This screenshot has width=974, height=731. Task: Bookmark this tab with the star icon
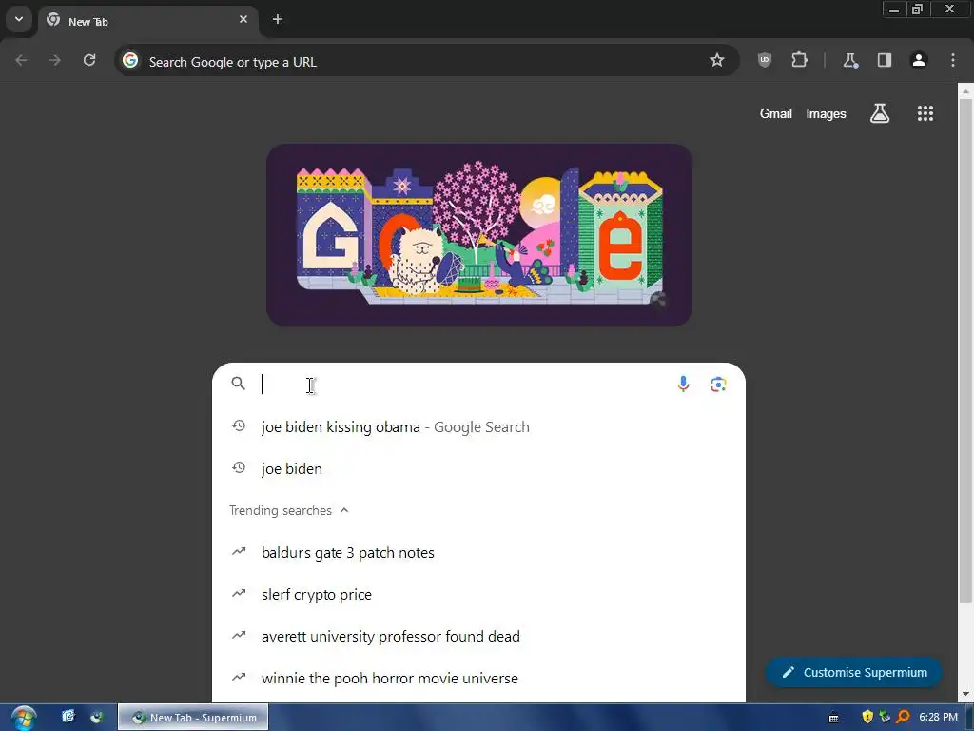717,60
